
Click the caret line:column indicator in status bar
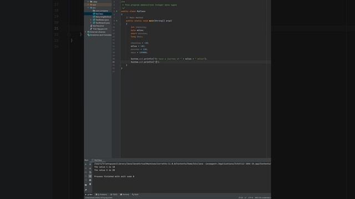click(x=241, y=198)
